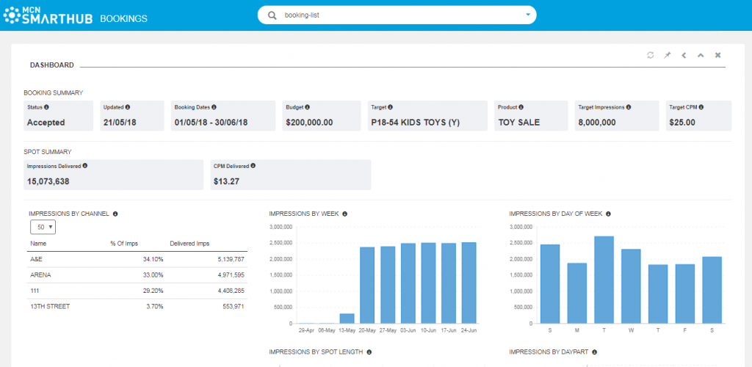Click the back chevron panel icon
Screen dimensions: 752x367
[x=684, y=55]
